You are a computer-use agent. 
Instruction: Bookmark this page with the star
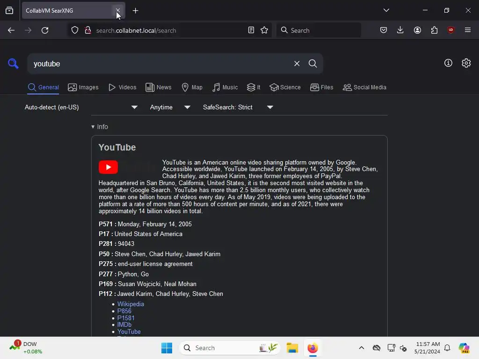tap(264, 30)
